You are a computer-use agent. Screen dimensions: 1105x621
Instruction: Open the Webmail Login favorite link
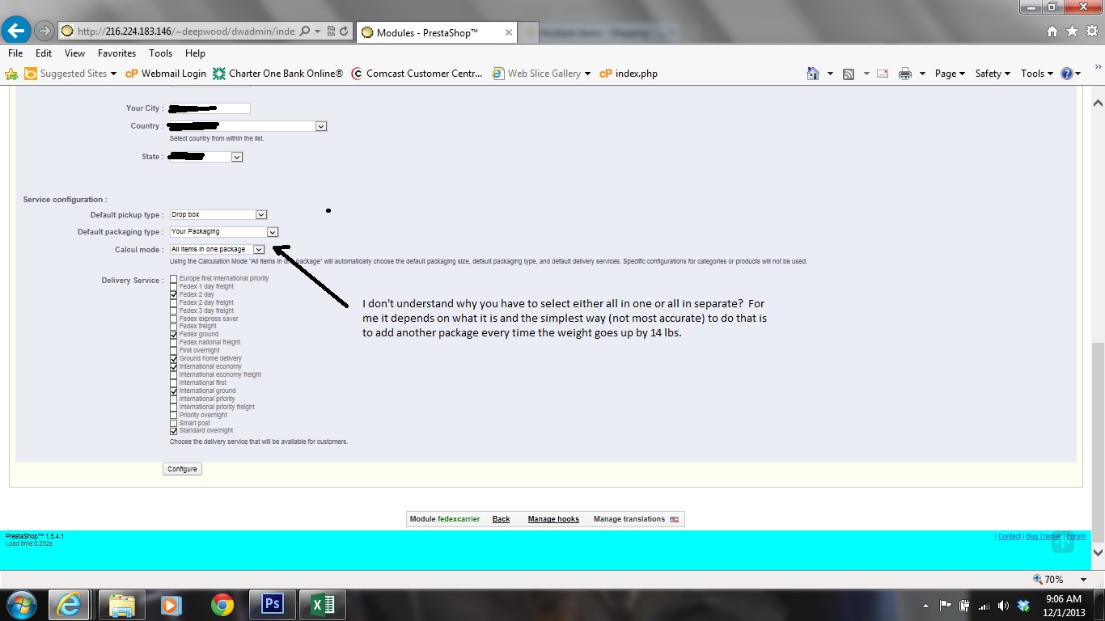tap(166, 74)
